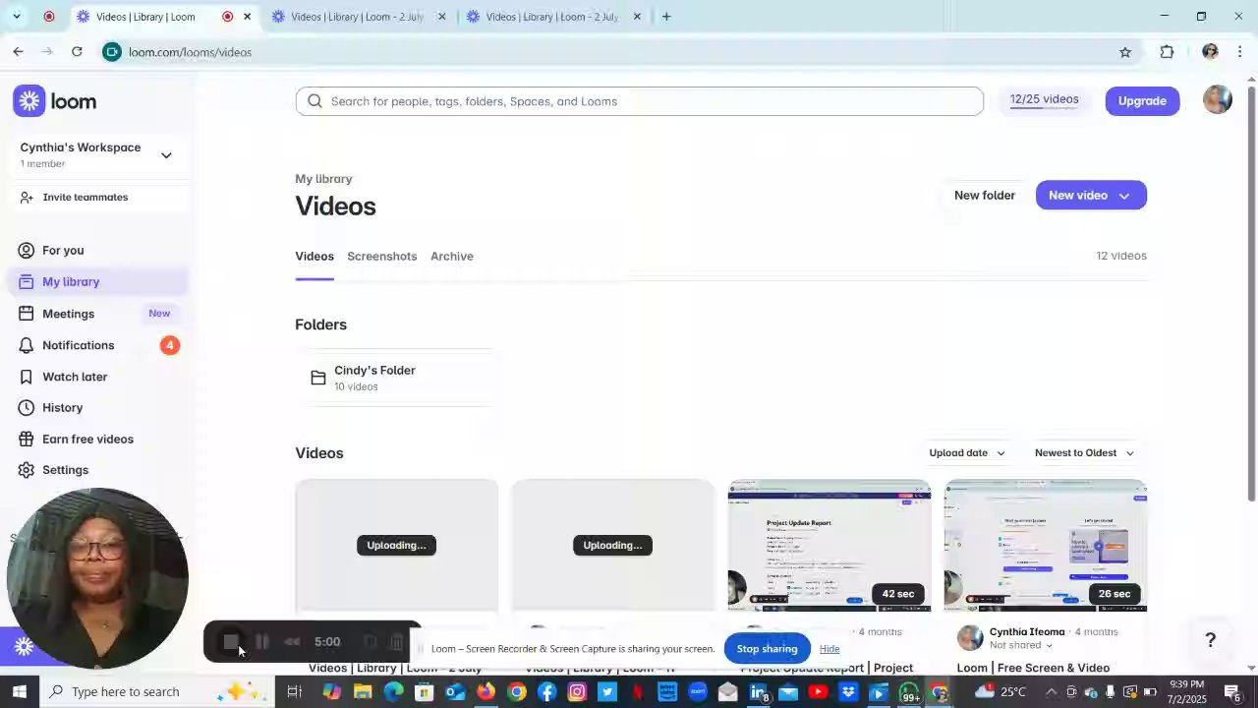Stop the Loom recording

[230, 642]
